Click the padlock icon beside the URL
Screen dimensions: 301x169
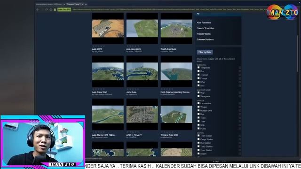click(x=55, y=9)
